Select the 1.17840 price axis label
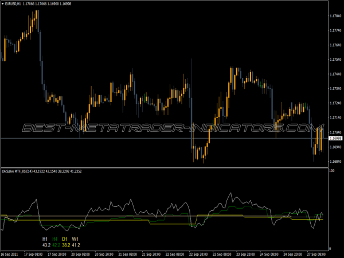344x258 pixels. pyautogui.click(x=335, y=16)
